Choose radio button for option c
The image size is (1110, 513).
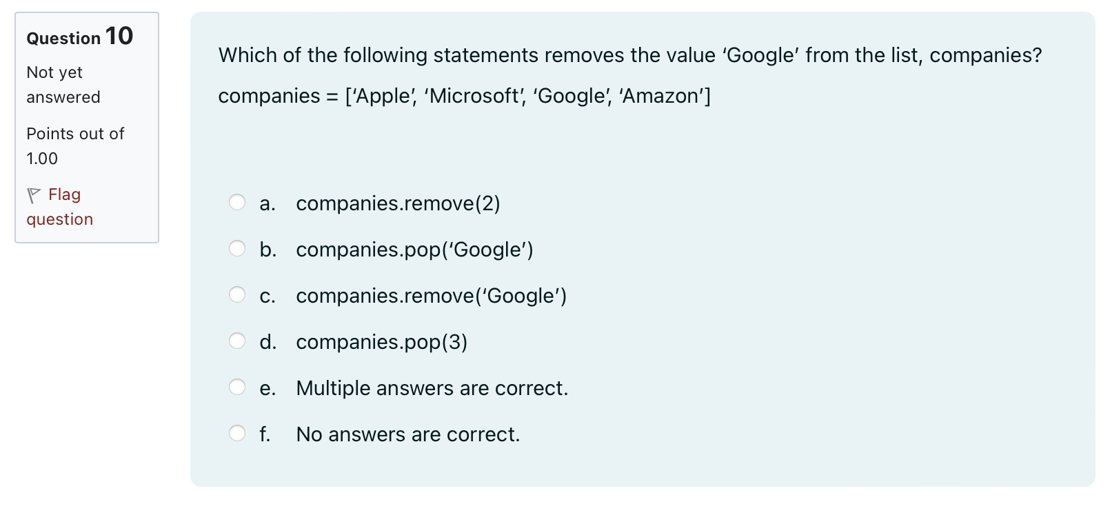(237, 294)
